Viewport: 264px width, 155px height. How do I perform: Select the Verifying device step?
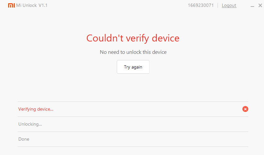point(36,109)
